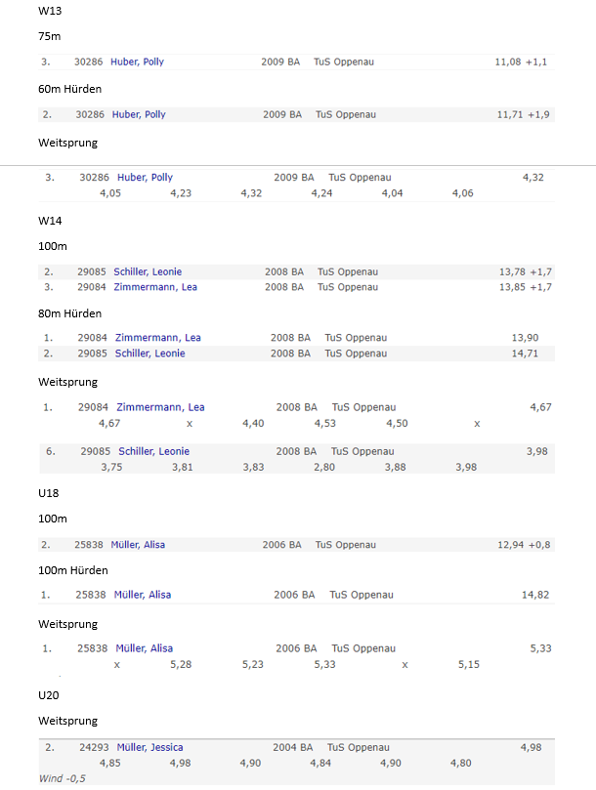This screenshot has height=790, width=596.
Task: Click the 13,78 +1,7 result time
Action: (525, 271)
